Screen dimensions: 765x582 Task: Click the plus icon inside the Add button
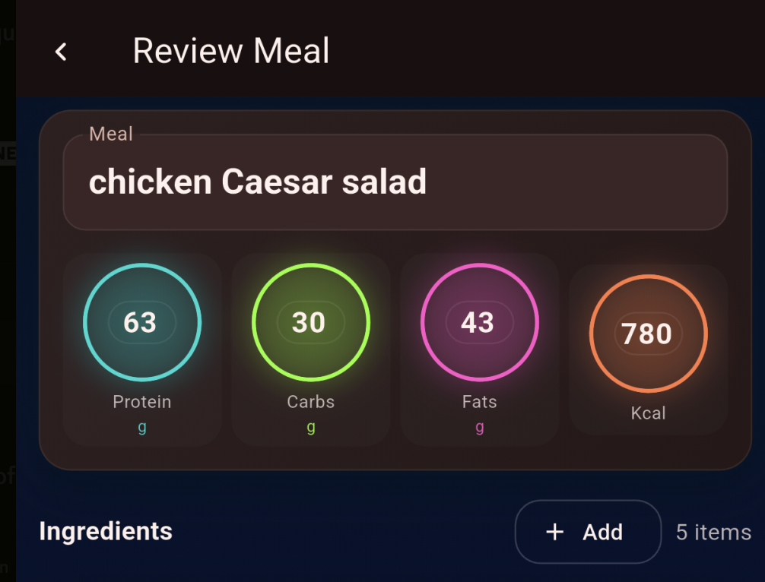pos(555,532)
